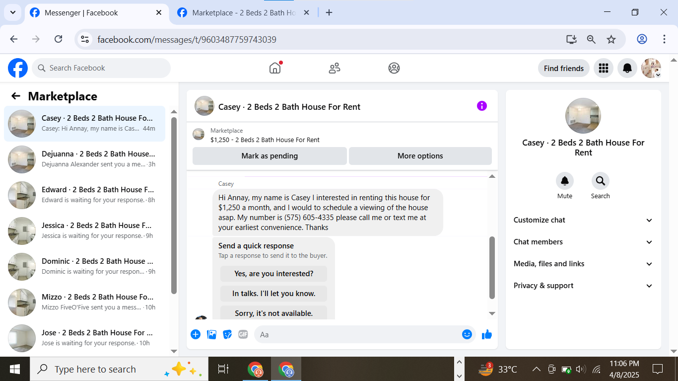Open the Jessica conversation
Image resolution: width=678 pixels, height=381 pixels.
[x=85, y=230]
